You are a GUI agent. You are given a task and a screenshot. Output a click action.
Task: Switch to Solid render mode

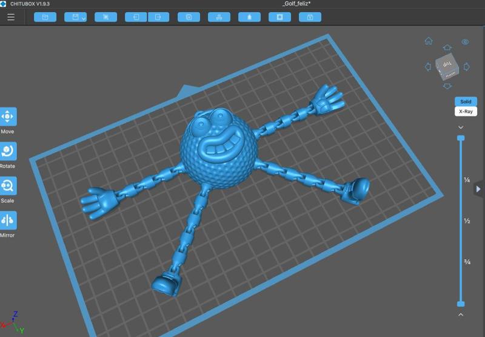466,101
